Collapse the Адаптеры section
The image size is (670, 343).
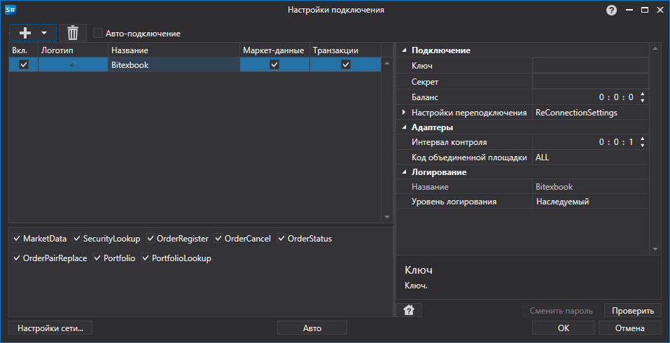404,127
